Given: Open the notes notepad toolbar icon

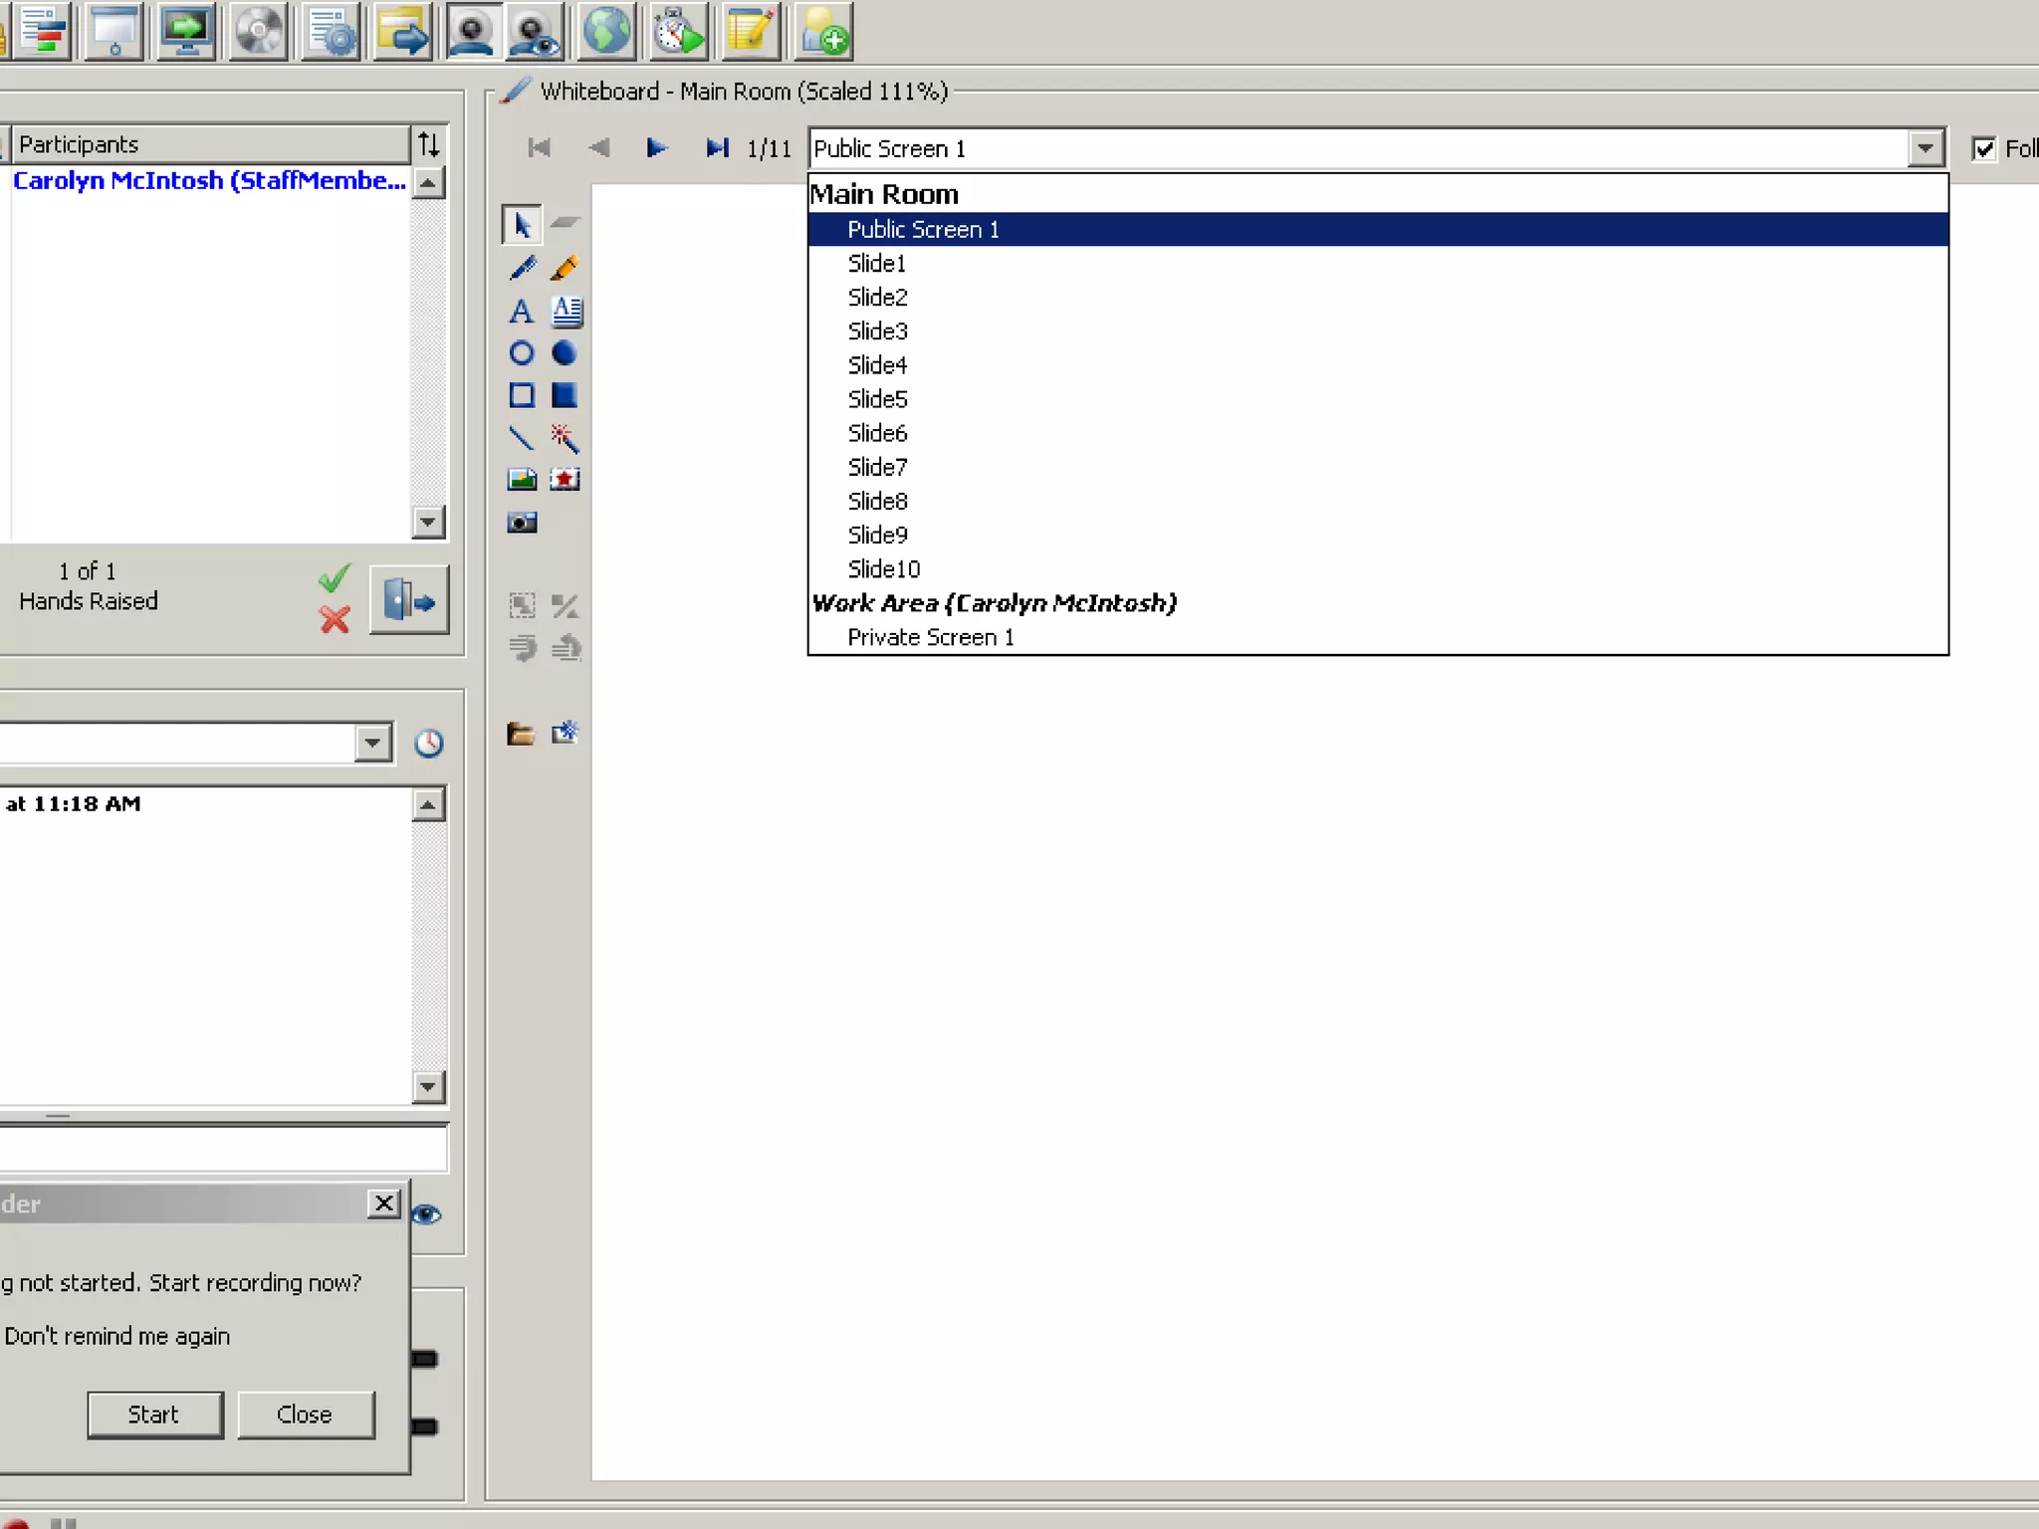Looking at the screenshot, I should click(751, 31).
